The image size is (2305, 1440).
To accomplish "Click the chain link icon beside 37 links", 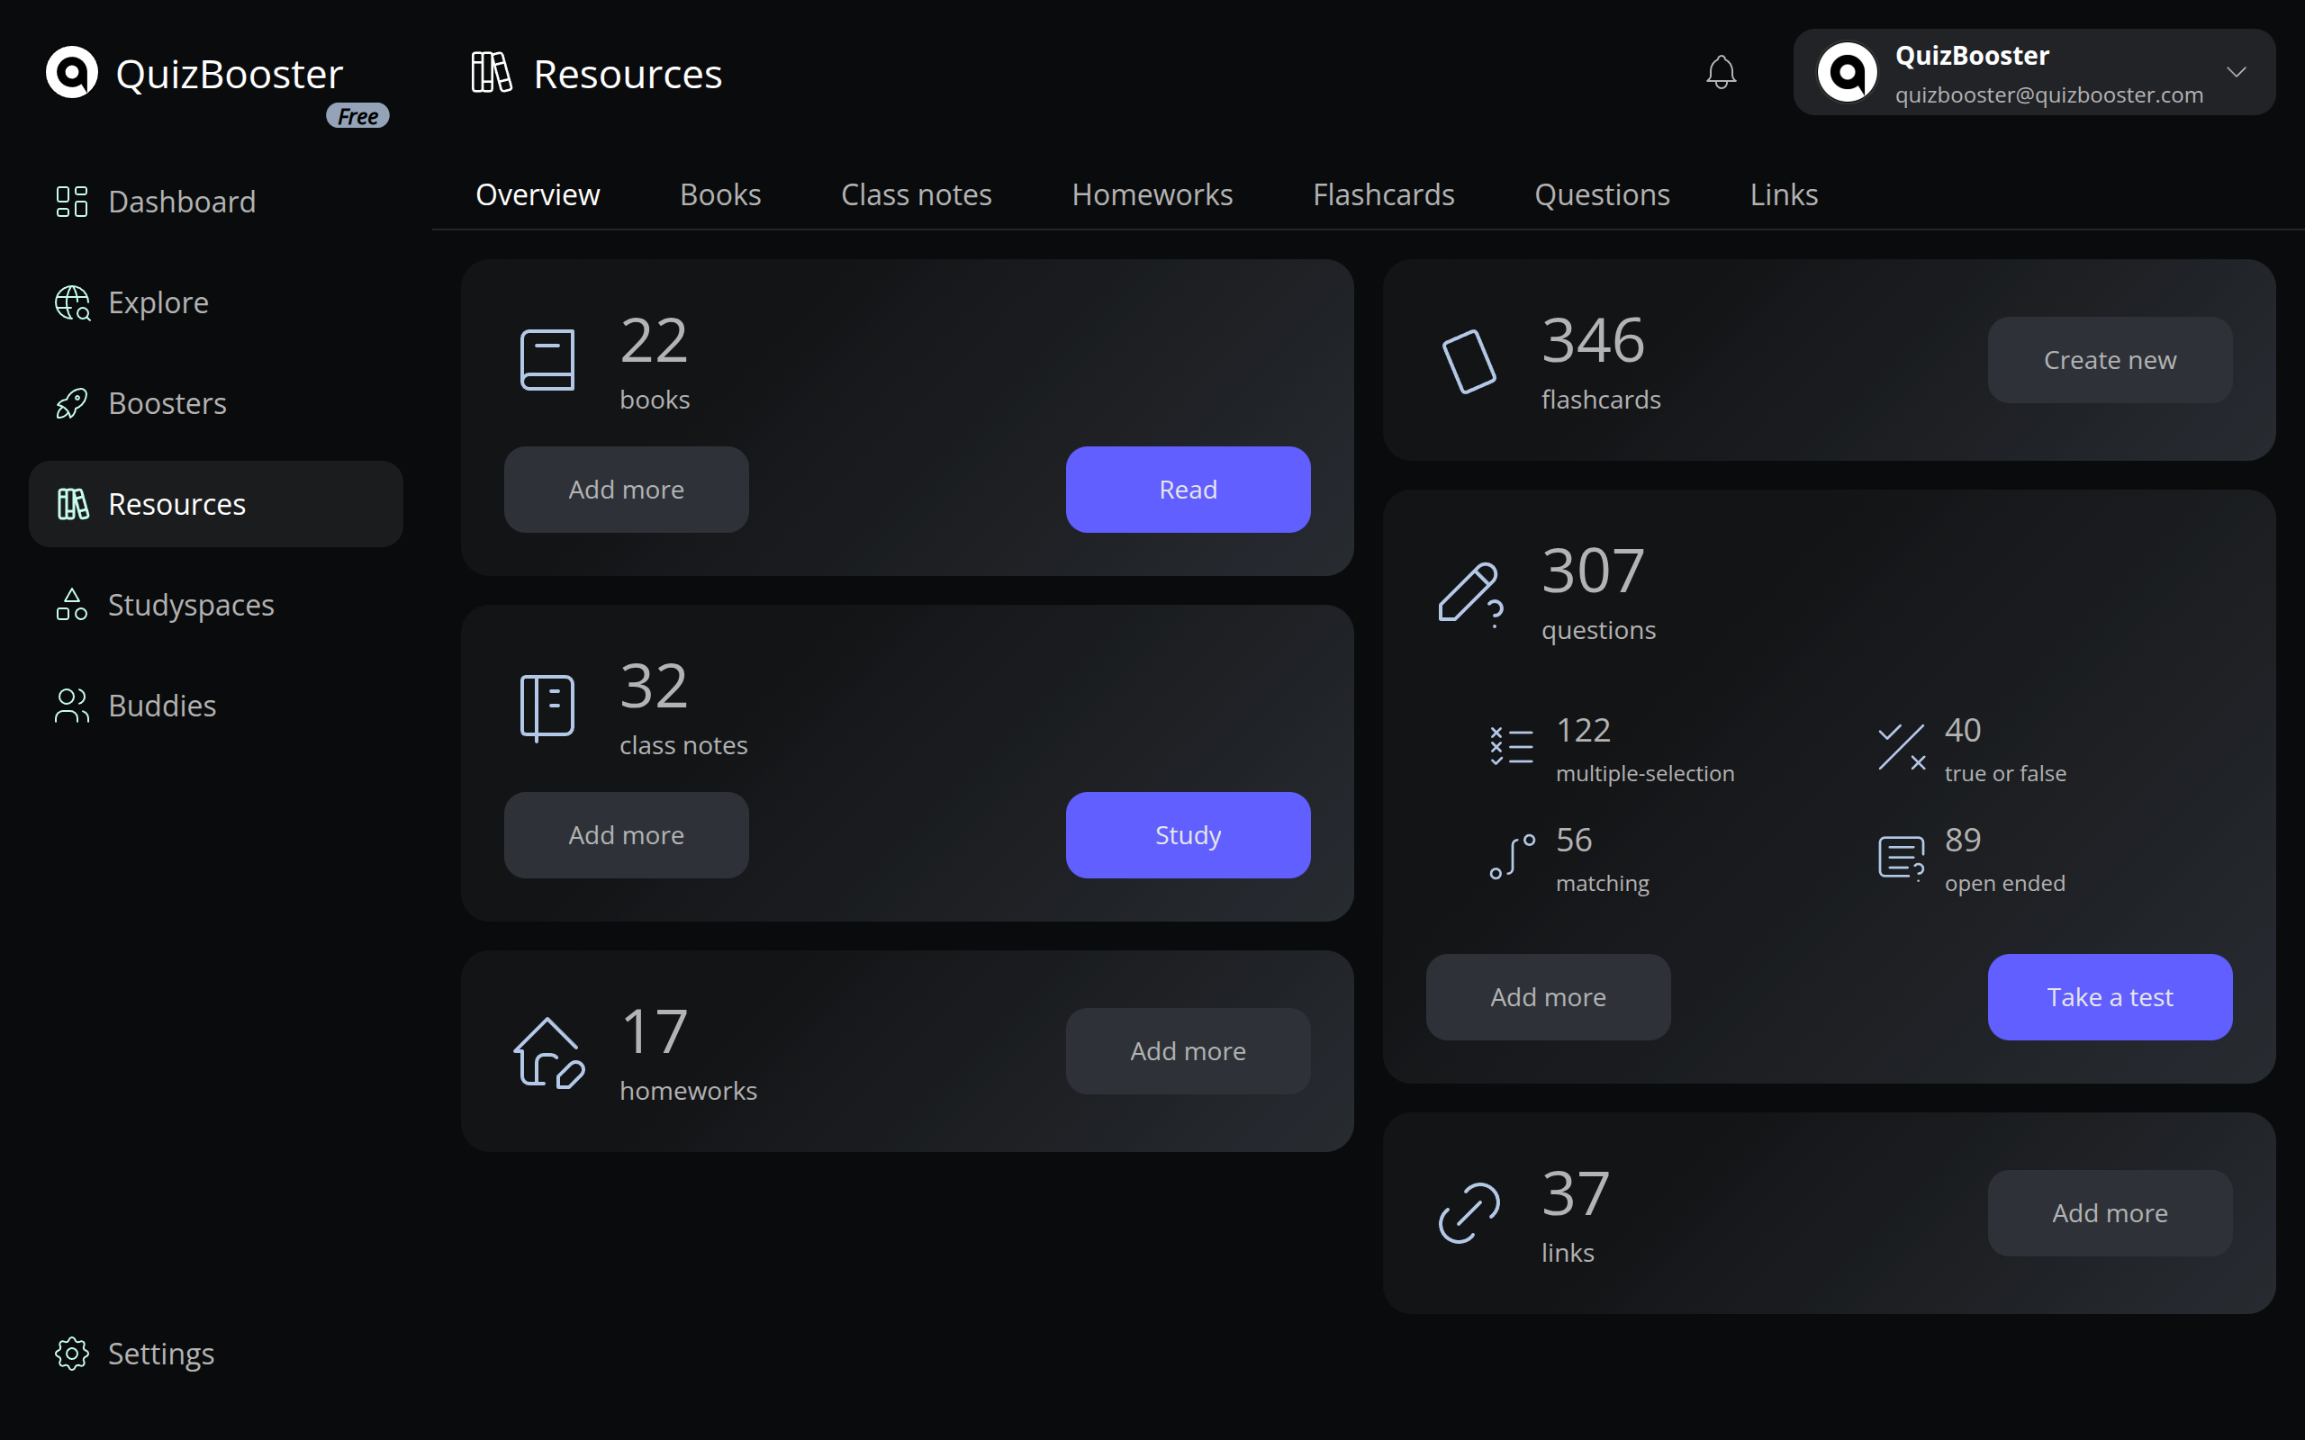I will coord(1469,1212).
